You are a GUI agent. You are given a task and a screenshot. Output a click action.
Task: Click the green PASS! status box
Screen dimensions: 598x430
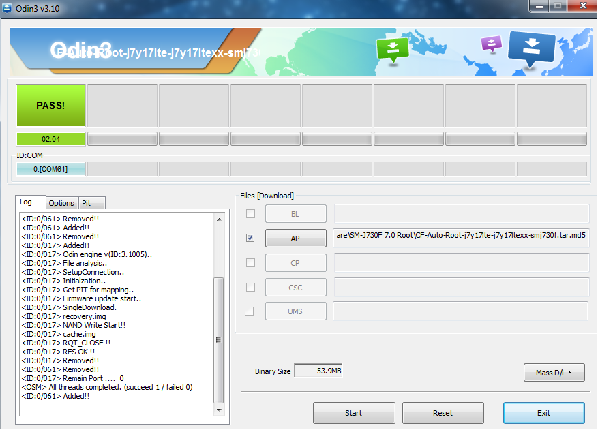click(50, 105)
